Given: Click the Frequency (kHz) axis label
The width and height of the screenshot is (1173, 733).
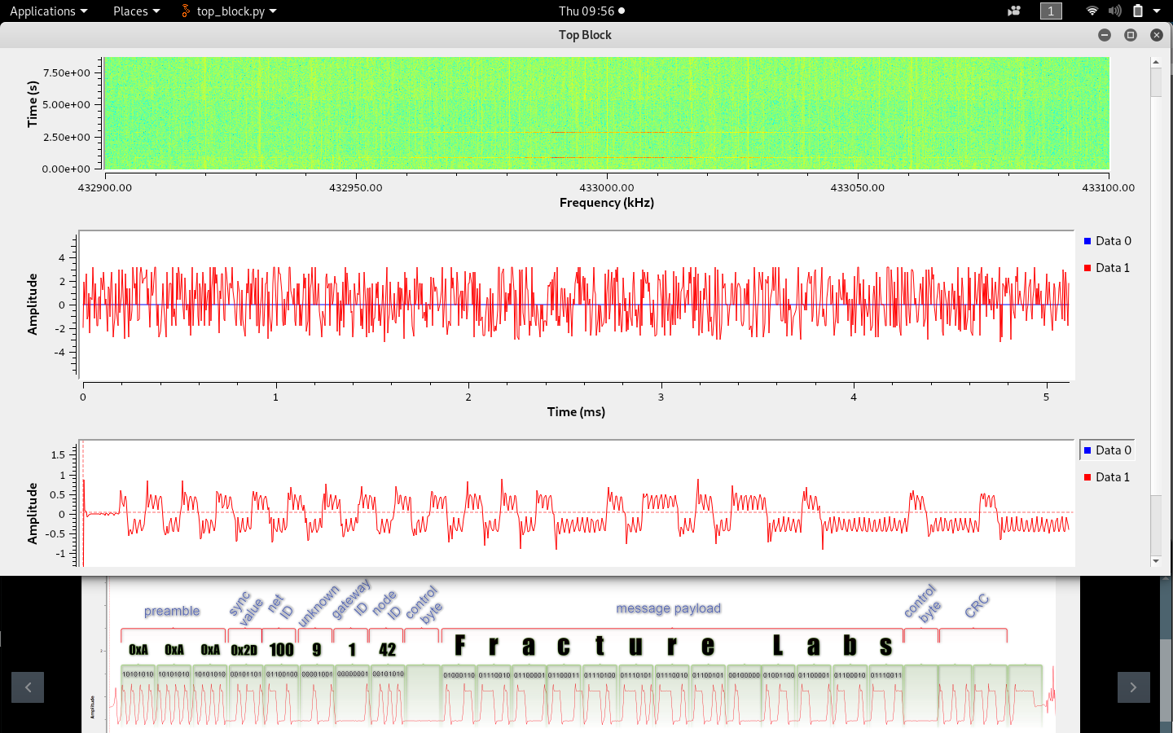Looking at the screenshot, I should coord(607,203).
